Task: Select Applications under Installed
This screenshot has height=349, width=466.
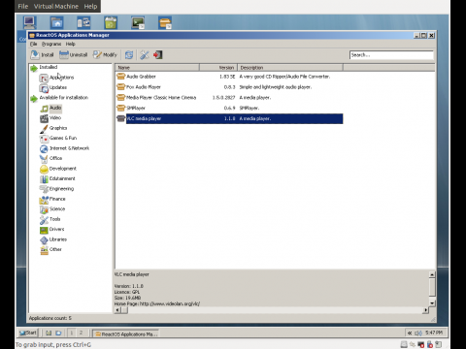Action: point(61,78)
